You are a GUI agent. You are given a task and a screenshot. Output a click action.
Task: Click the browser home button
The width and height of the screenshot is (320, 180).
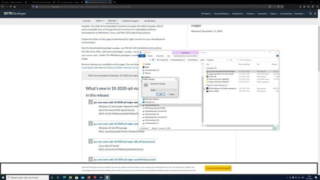pyautogui.click(x=14, y=6)
